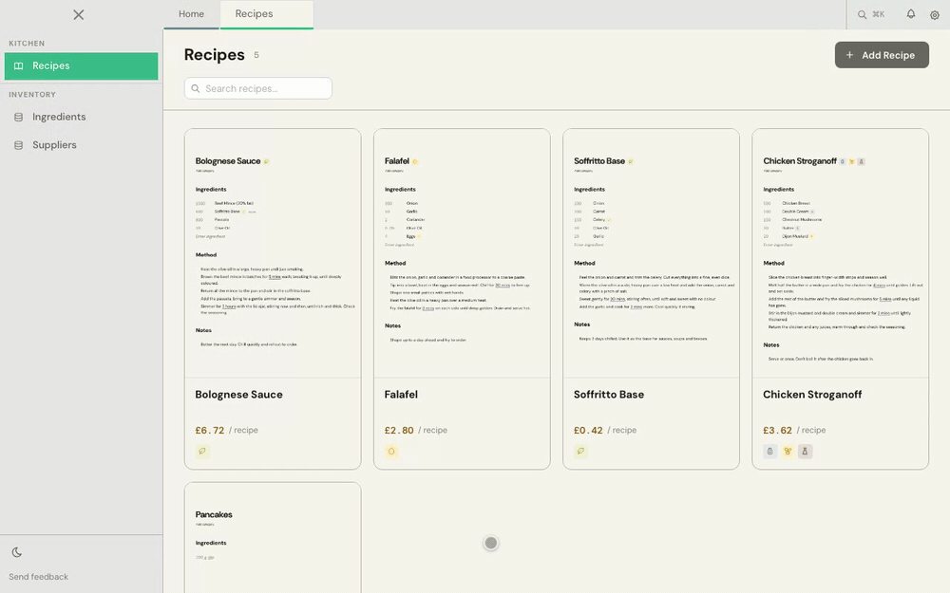The height and width of the screenshot is (593, 950).
Task: Click the Send feedback link
Action: [x=39, y=577]
